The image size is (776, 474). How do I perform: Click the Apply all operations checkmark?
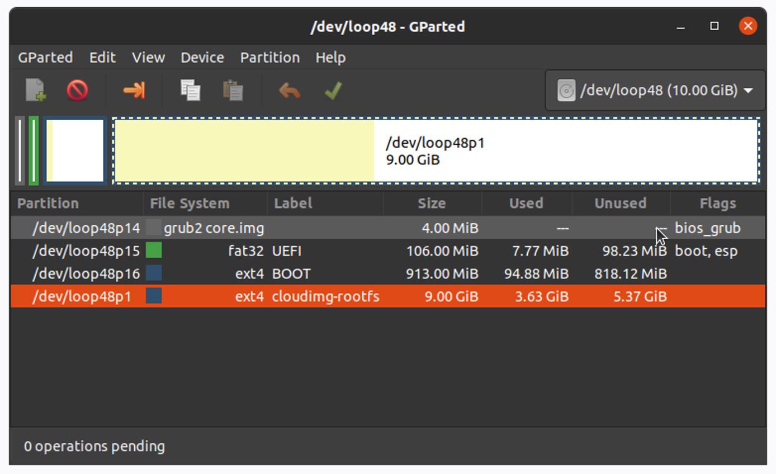(333, 90)
